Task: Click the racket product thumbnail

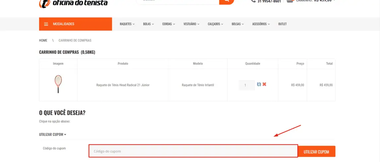Action: pyautogui.click(x=58, y=84)
